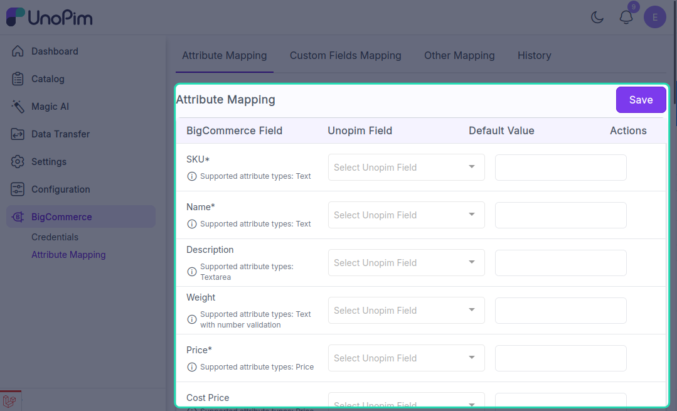
Task: Switch to Attribute Mapping tab
Action: click(x=225, y=55)
